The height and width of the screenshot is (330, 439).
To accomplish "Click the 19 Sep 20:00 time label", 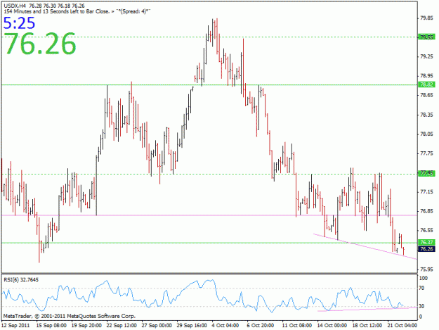I will coord(86,325).
